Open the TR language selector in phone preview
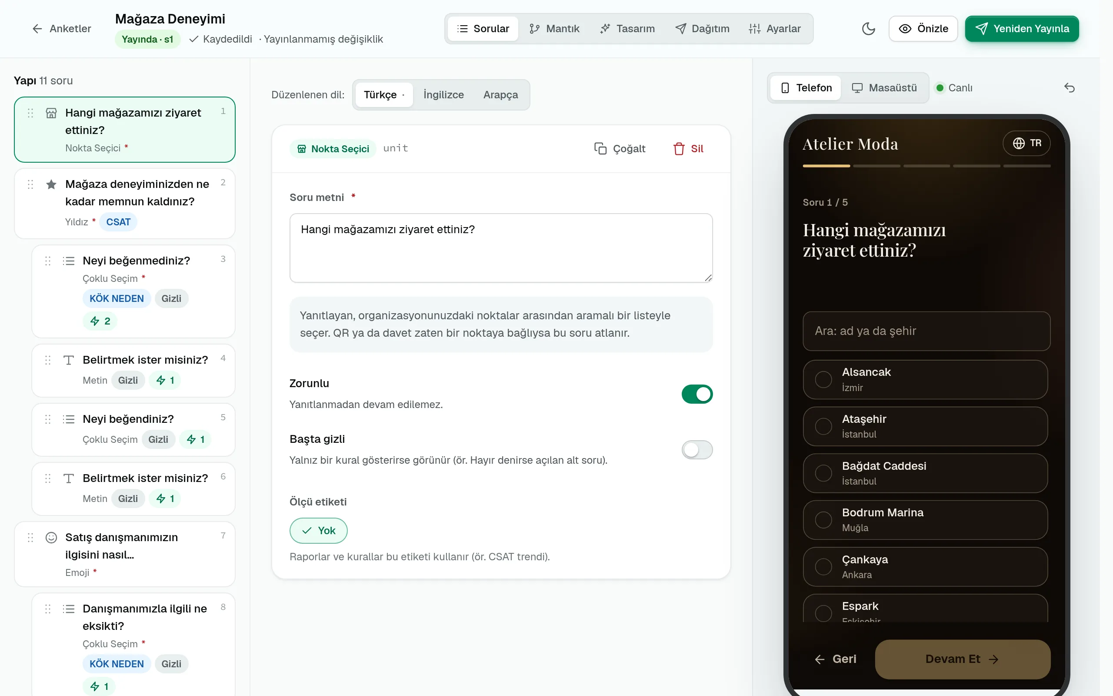1113x696 pixels. click(x=1026, y=143)
